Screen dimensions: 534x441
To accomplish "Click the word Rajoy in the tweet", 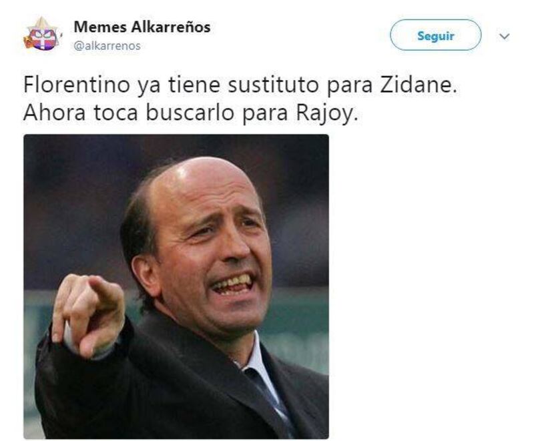I will (x=327, y=113).
